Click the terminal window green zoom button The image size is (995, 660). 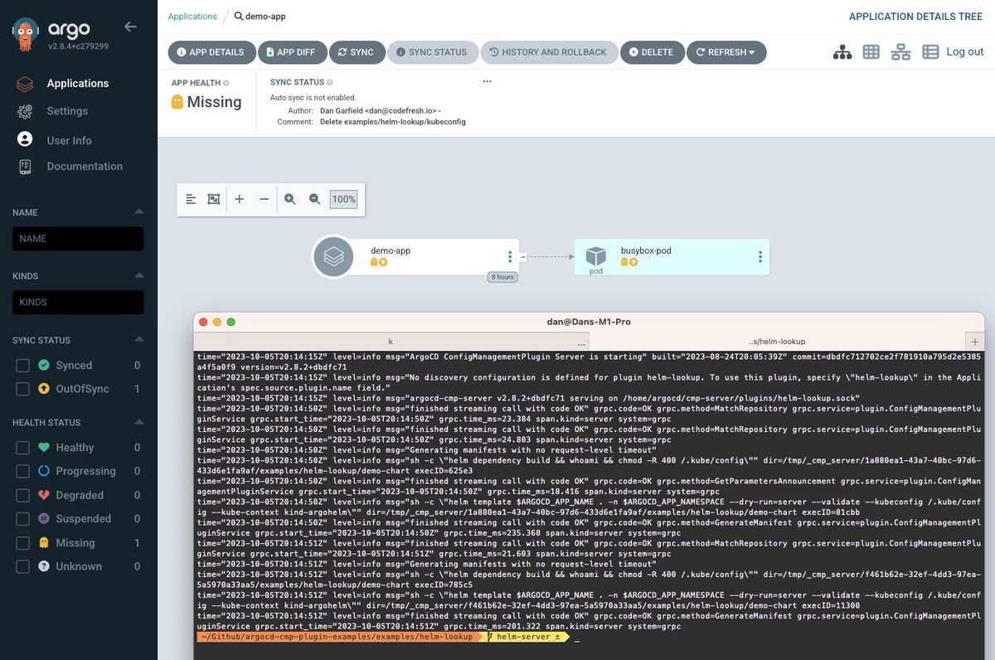click(x=231, y=322)
